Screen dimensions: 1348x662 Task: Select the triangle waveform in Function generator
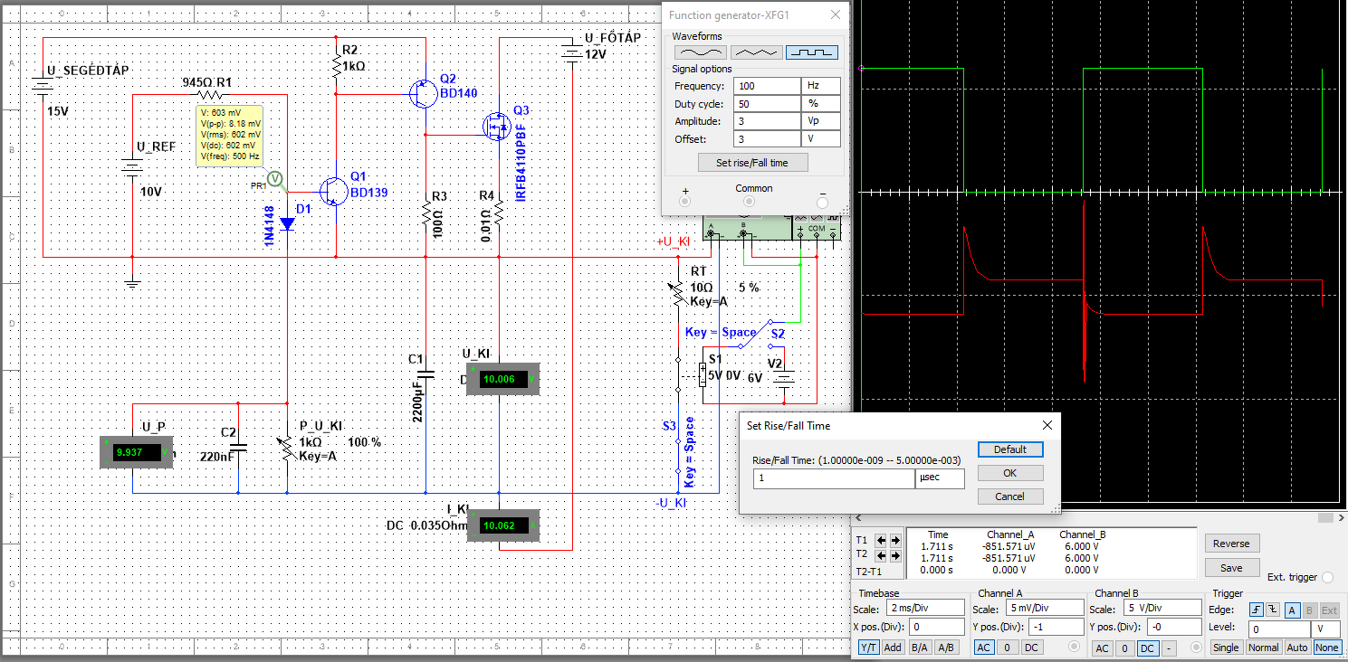(x=756, y=52)
